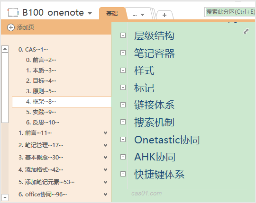The image size is (256, 203).
Task: Click the expand page diagonal arrow icon
Action: click(246, 31)
